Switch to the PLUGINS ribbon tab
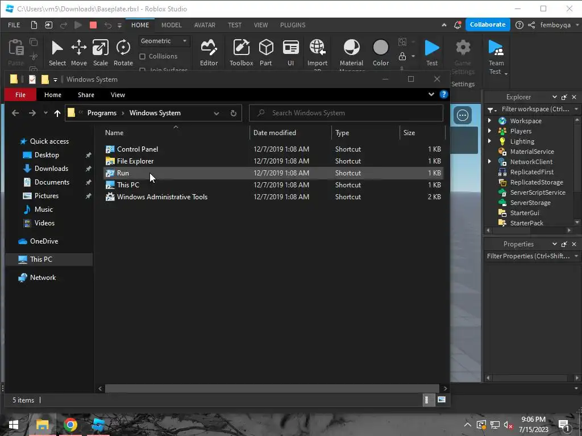Screen dimensions: 582x436 click(x=293, y=25)
